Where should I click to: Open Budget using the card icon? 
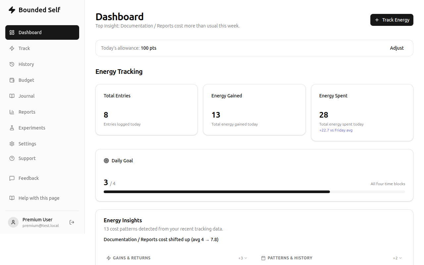[12, 80]
